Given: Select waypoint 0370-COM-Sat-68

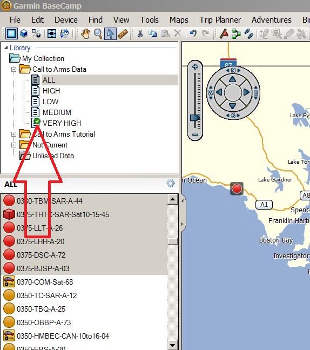Looking at the screenshot, I should 45,282.
